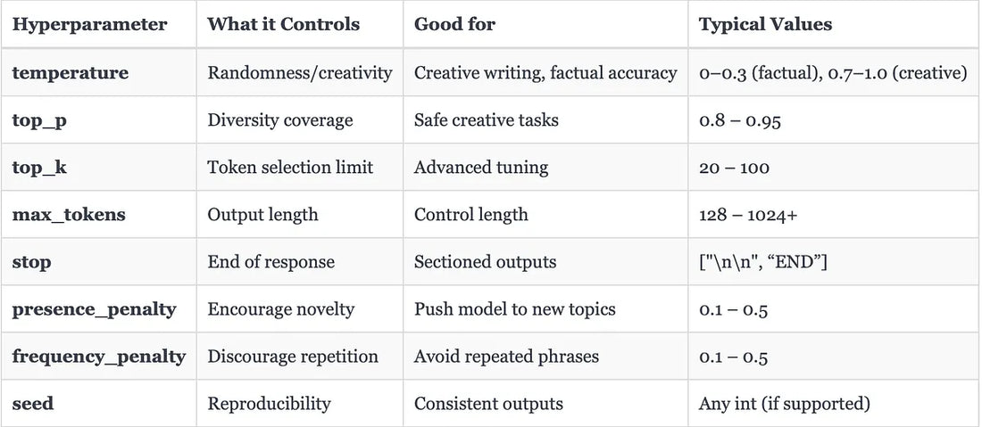
Task: Click the frequency_penalty row label
Action: point(99,357)
